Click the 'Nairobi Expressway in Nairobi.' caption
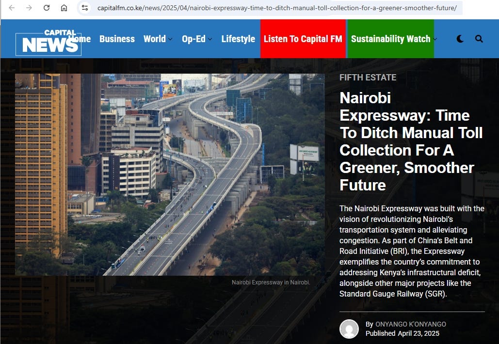This screenshot has width=499, height=344. [x=271, y=282]
